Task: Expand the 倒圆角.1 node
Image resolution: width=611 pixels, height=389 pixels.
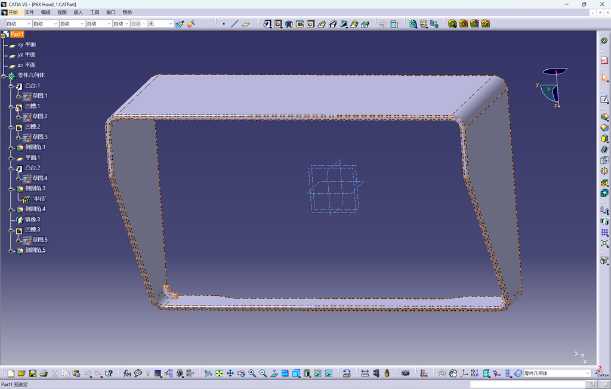Action: [x=11, y=148]
